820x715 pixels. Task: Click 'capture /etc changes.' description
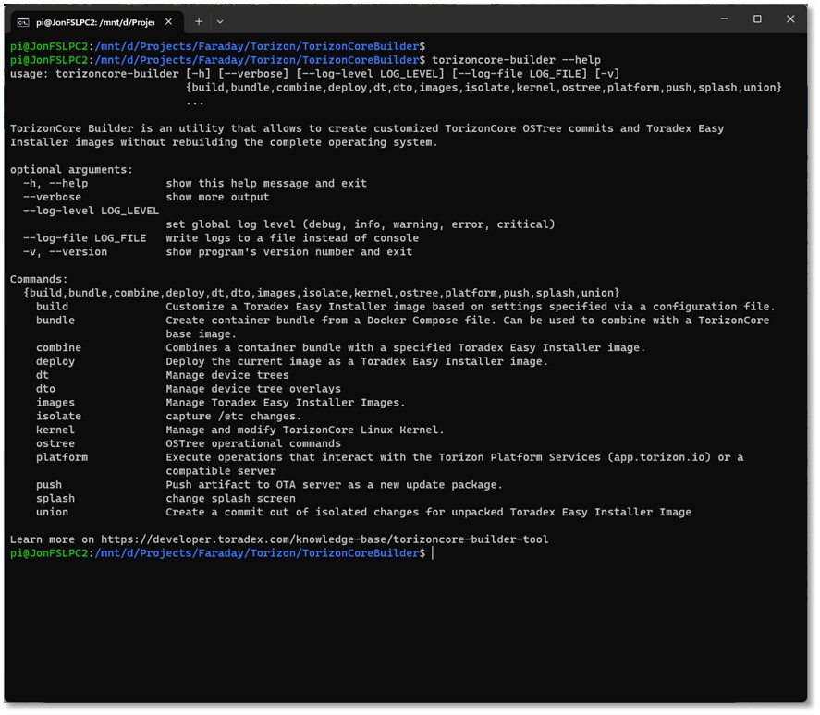tap(234, 416)
